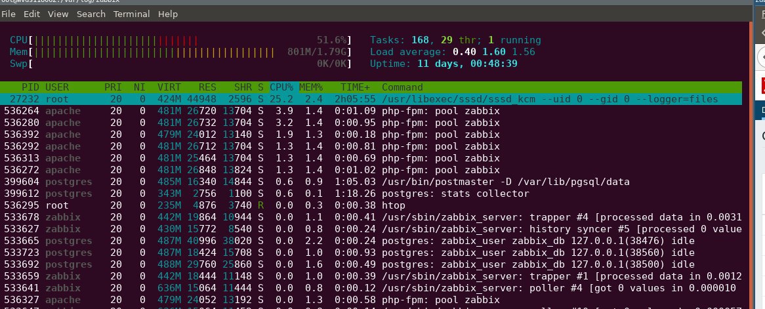The image size is (765, 309).
Task: Open the Help menu
Action: point(168,14)
